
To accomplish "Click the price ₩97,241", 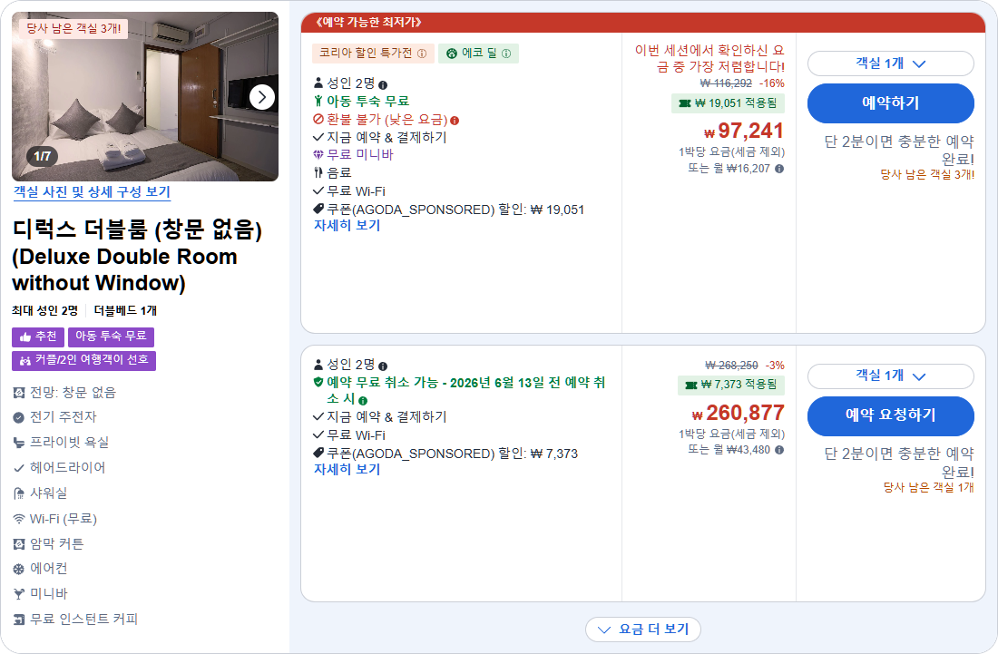I will click(x=743, y=131).
